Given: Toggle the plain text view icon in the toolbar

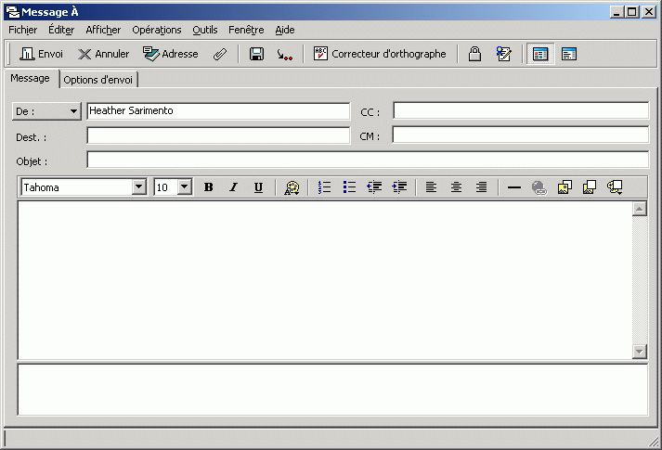Looking at the screenshot, I should 569,54.
